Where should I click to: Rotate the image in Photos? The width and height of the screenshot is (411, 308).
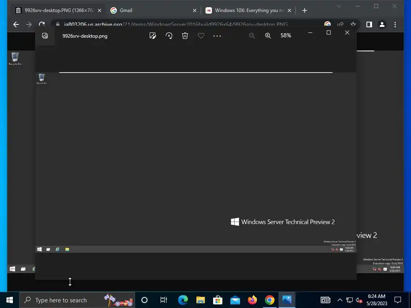[169, 36]
